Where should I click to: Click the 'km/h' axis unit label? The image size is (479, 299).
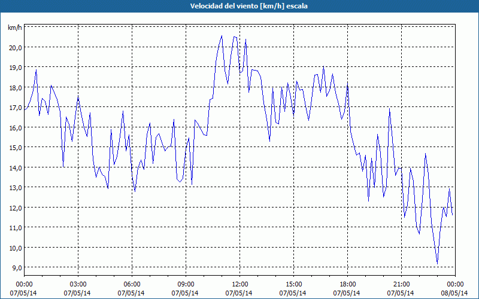coord(15,28)
